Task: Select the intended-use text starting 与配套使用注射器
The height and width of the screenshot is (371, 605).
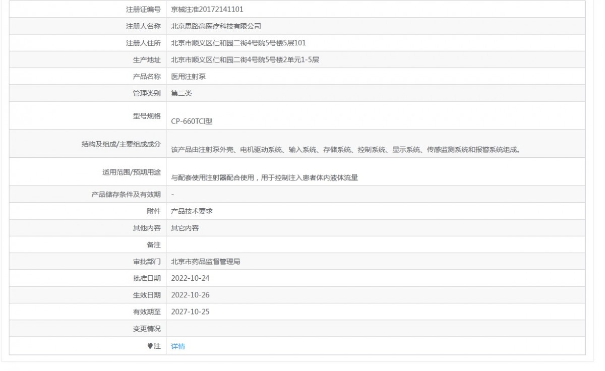Action: click(265, 177)
